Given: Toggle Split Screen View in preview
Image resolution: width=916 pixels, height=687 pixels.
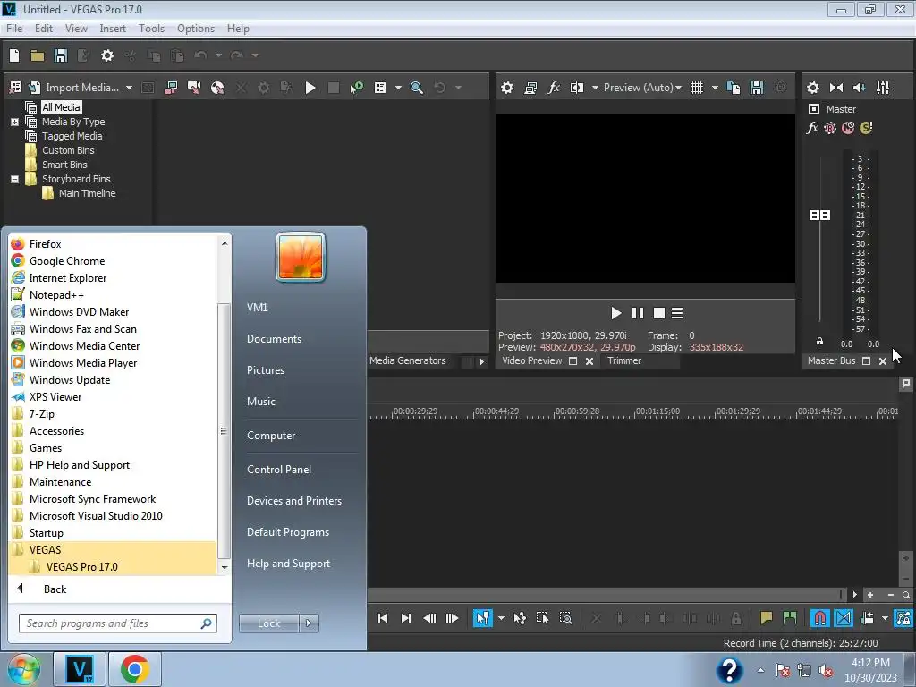Looking at the screenshot, I should coord(577,88).
